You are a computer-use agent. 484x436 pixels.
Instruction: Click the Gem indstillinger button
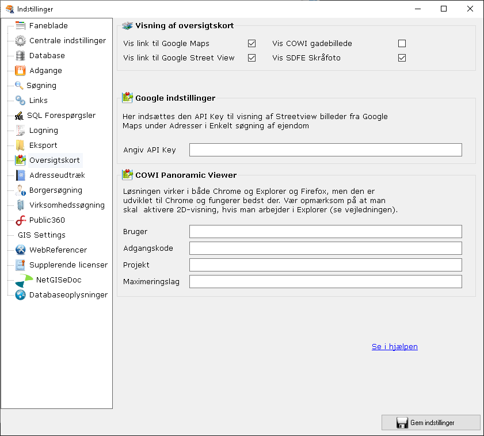(x=430, y=423)
